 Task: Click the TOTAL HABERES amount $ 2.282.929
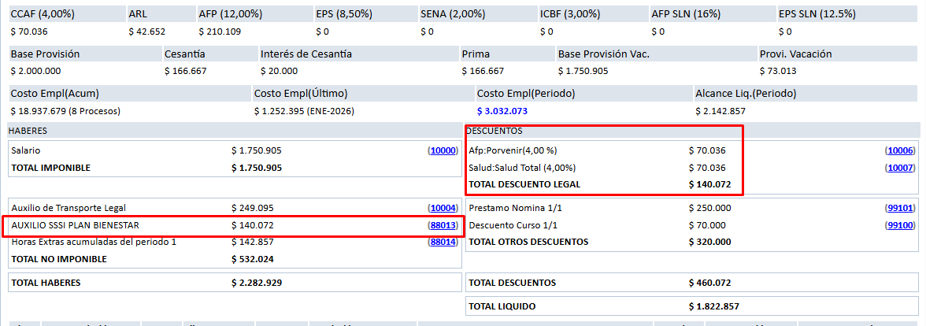257,282
